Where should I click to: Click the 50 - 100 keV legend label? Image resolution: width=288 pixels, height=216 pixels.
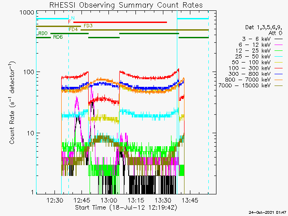pos(251,62)
